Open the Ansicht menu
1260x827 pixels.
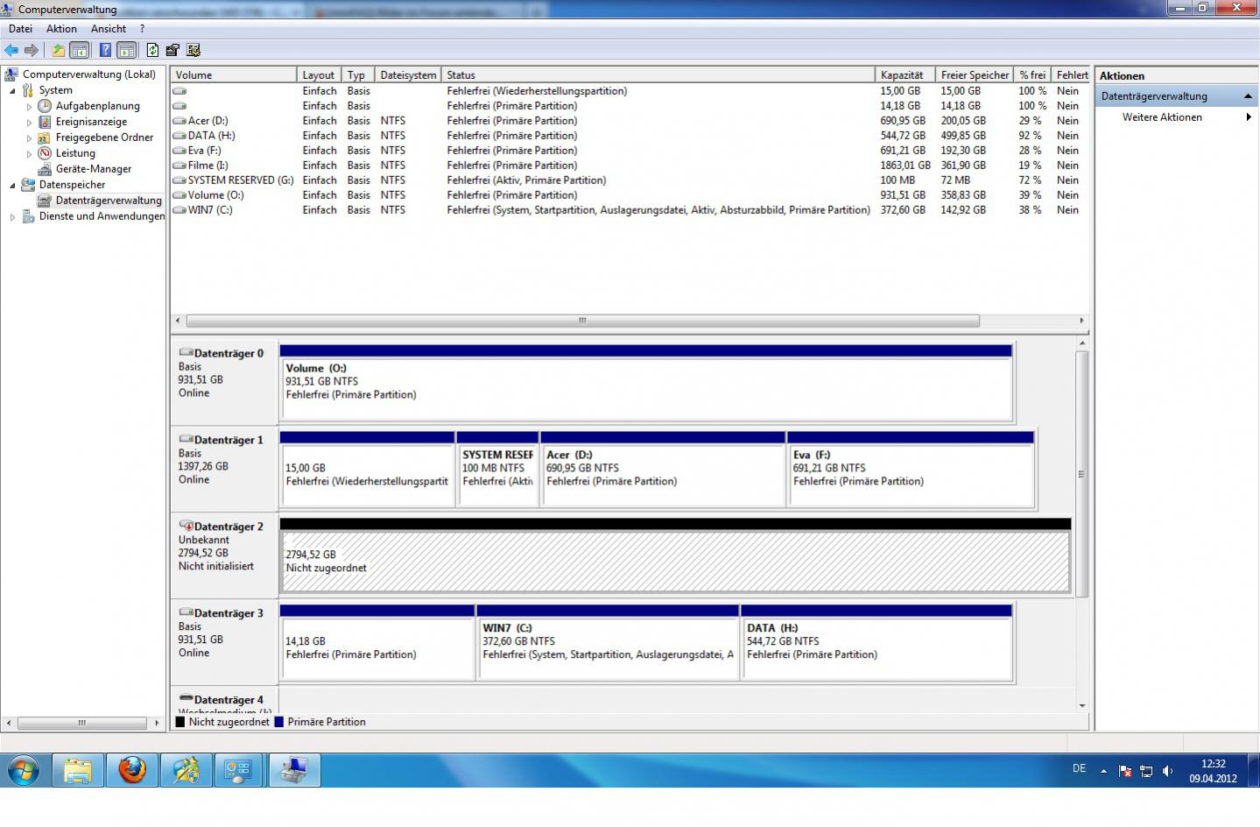click(109, 29)
